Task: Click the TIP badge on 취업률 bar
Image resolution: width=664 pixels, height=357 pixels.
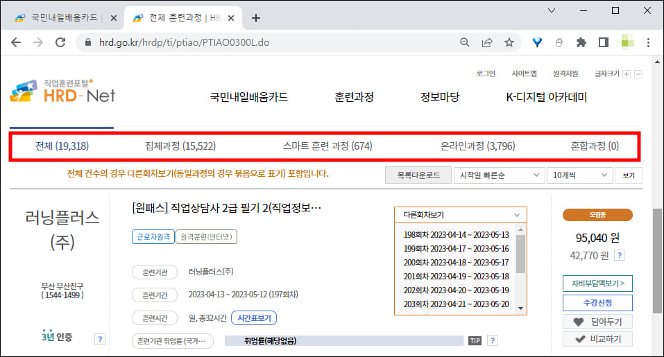Action: click(x=475, y=340)
